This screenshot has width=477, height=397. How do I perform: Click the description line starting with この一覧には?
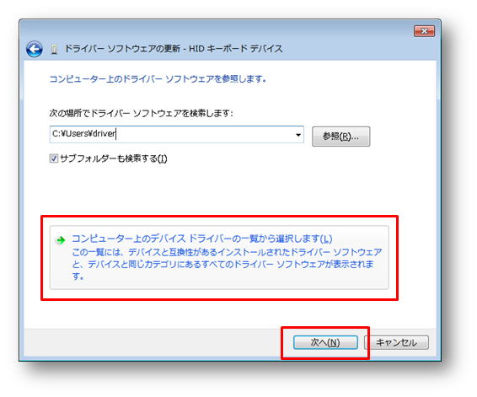point(227,252)
